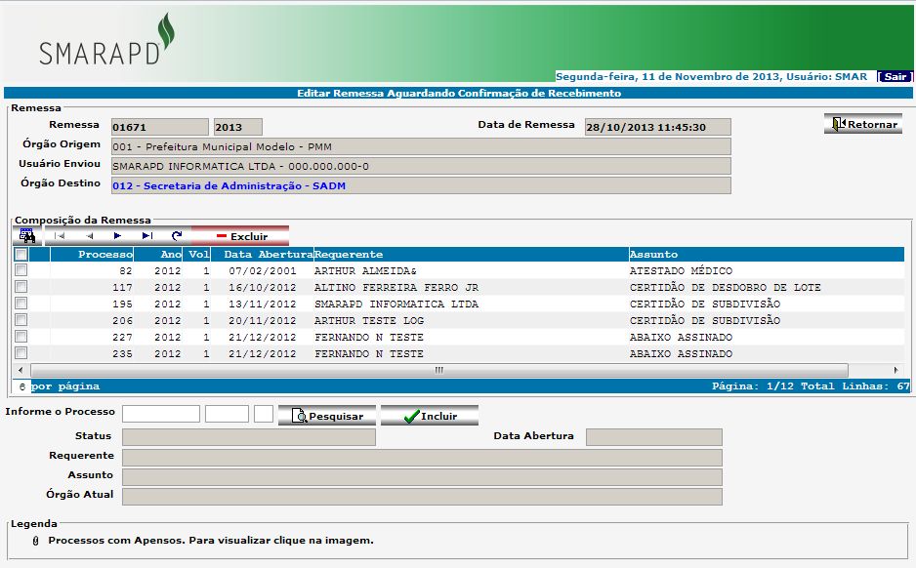
Task: Select ARTHUR TESTE LOG cell
Action: pos(369,320)
